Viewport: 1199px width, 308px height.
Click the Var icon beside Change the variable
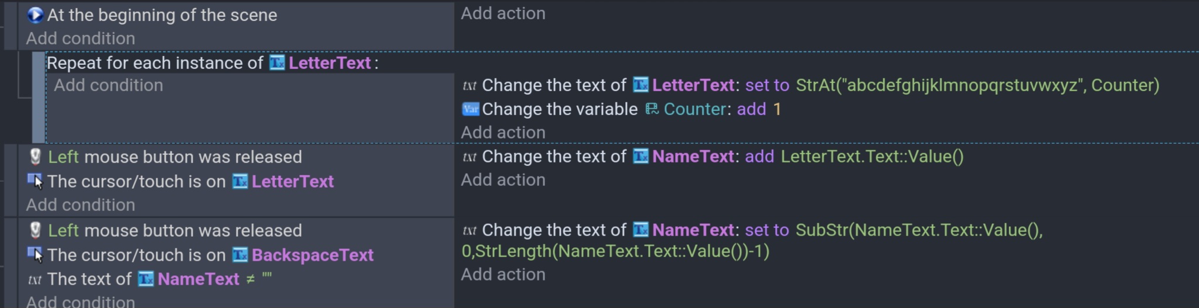[x=471, y=109]
